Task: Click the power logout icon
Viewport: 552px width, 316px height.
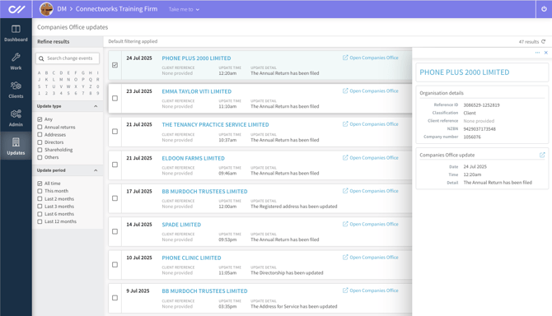Action: 544,9
